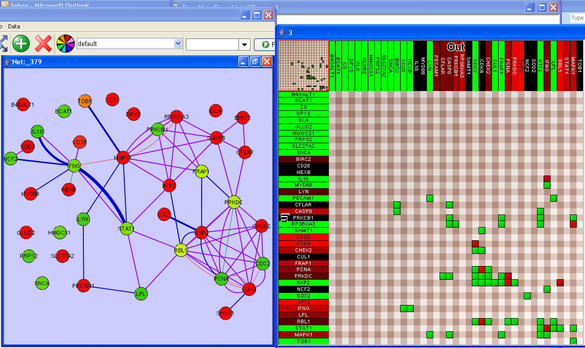Image resolution: width=585 pixels, height=348 pixels.
Task: Expand the 'default' style dropdown
Action: point(177,44)
